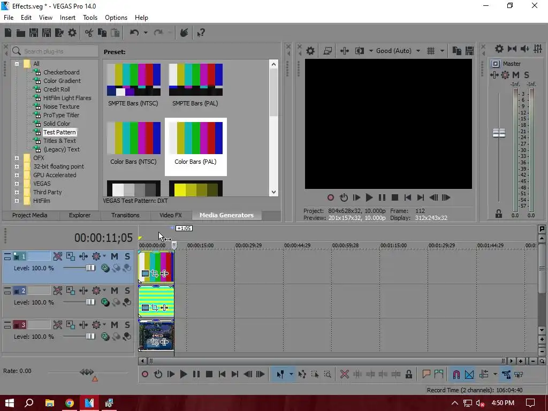Select the Normal Edit tool

(280, 374)
